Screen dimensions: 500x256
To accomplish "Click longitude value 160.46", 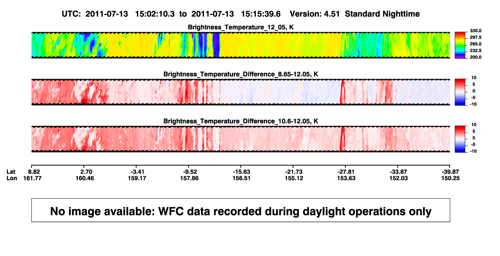I will point(85,178).
